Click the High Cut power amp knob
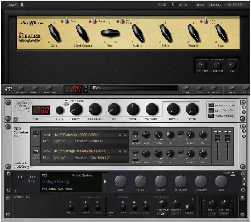This screenshot has width=251, height=222. pyautogui.click(x=218, y=65)
